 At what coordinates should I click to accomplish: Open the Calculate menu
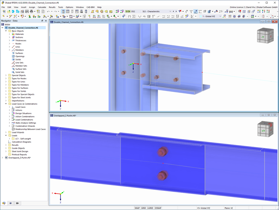[x=42, y=7]
